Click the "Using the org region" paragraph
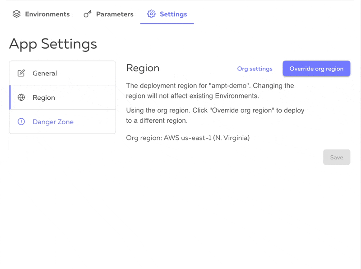The height and width of the screenshot is (269, 361). pos(215,116)
